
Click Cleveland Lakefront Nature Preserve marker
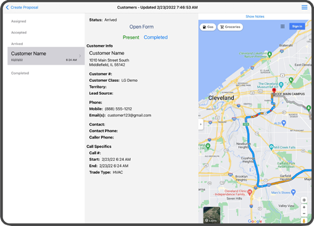coord(270,54)
